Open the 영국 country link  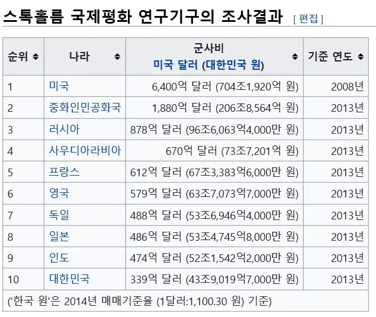click(59, 193)
